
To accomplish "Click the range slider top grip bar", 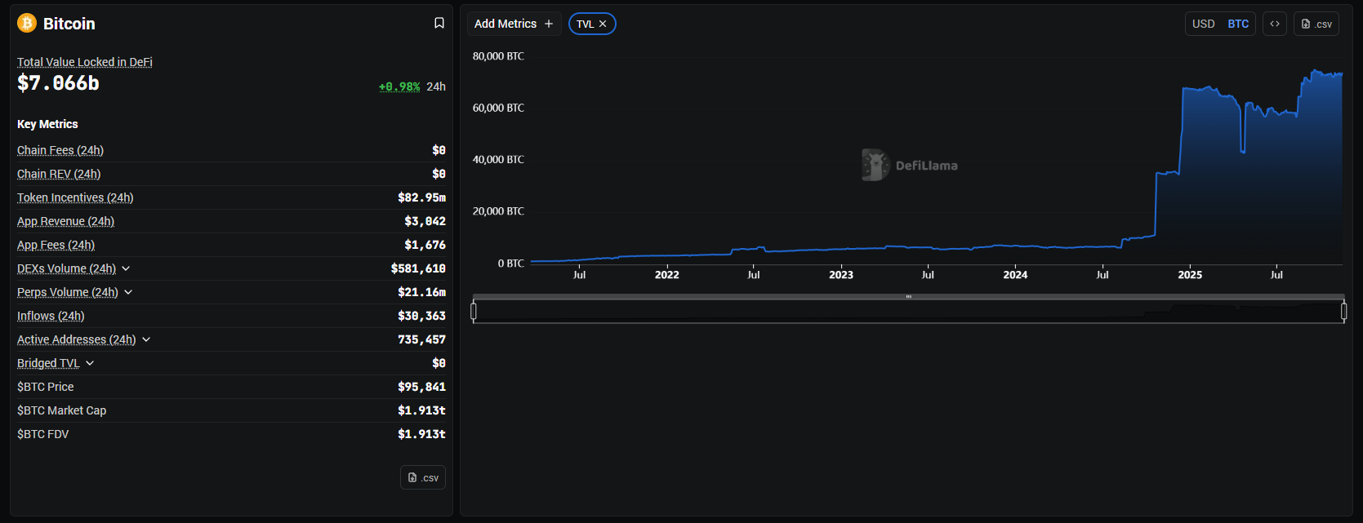I will pos(908,297).
